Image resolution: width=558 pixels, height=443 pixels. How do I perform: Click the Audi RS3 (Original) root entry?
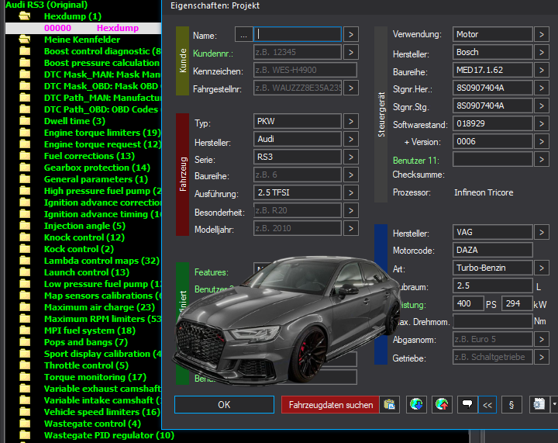(x=46, y=5)
